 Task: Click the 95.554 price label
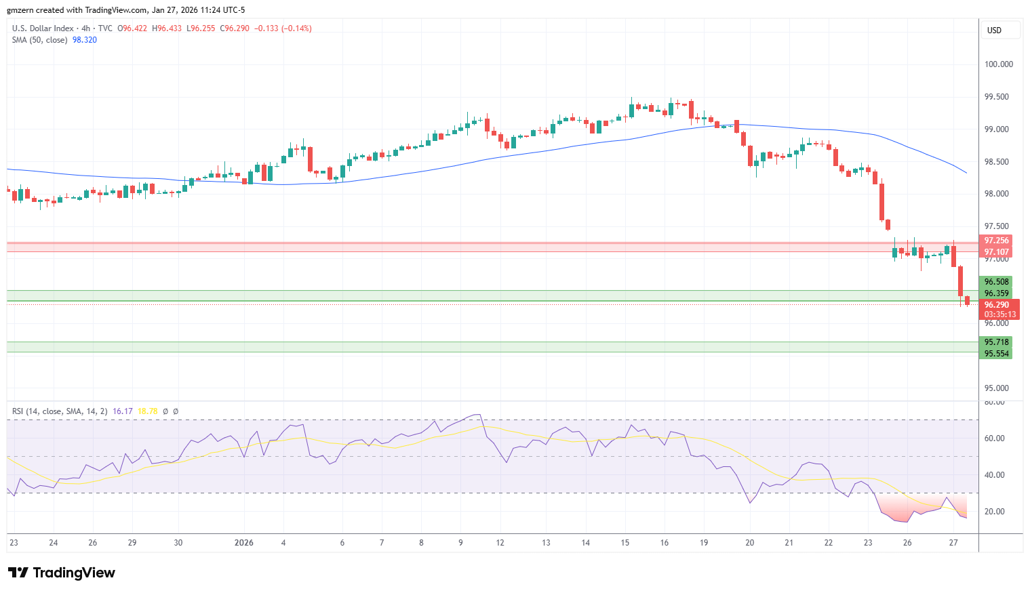click(997, 354)
